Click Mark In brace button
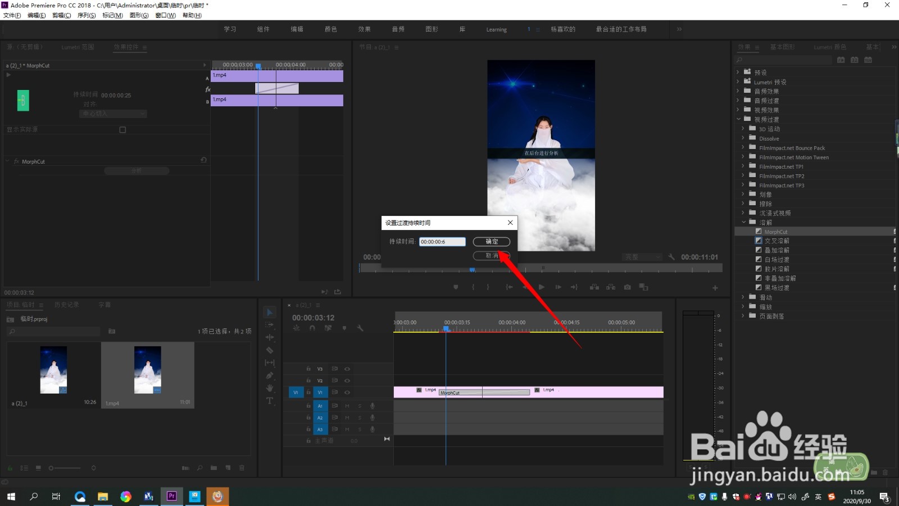Viewport: 899px width, 506px height. [x=473, y=287]
